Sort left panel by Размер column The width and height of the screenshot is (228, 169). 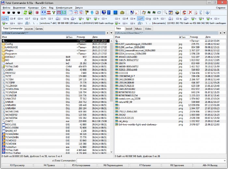(x=81, y=37)
